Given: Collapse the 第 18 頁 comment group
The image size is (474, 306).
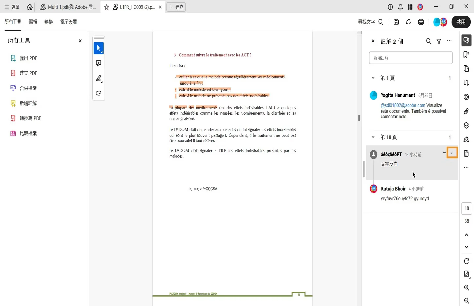Looking at the screenshot, I should point(373,137).
